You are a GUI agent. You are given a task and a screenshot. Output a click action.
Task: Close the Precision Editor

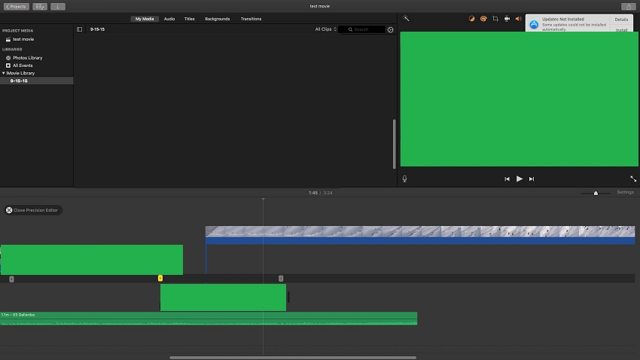32,210
